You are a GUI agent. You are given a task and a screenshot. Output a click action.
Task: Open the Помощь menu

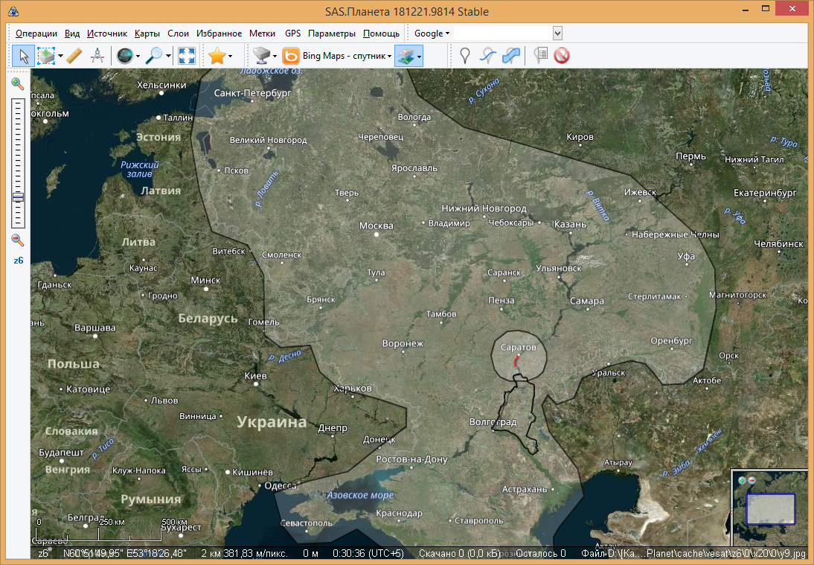coord(381,33)
